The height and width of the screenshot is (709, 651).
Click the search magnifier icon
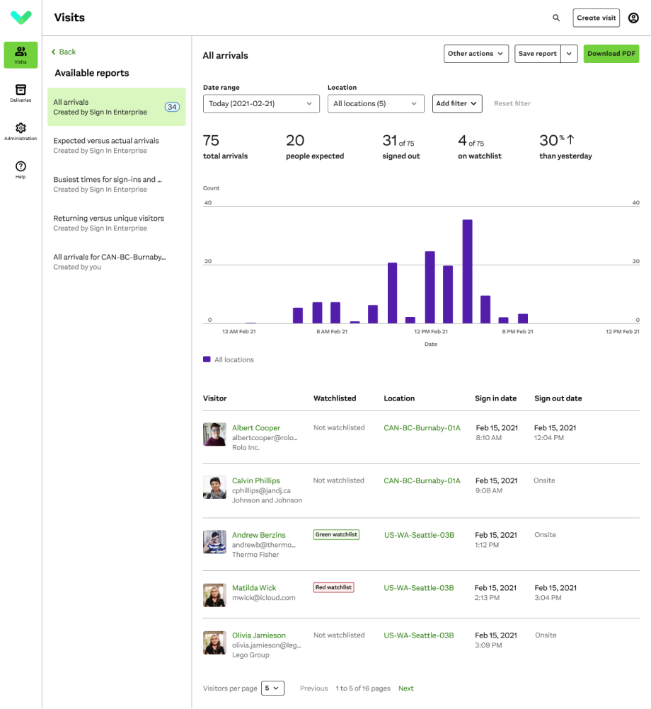(x=556, y=18)
